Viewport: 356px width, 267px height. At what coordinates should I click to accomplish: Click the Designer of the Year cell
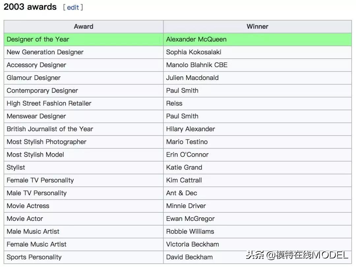pyautogui.click(x=38, y=40)
